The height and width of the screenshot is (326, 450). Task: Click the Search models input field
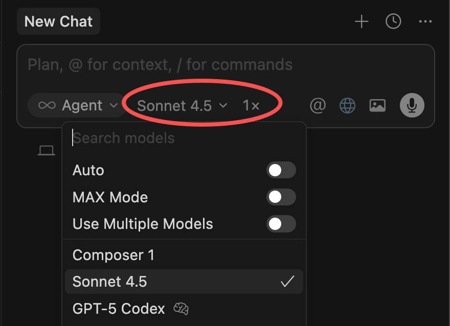point(153,138)
